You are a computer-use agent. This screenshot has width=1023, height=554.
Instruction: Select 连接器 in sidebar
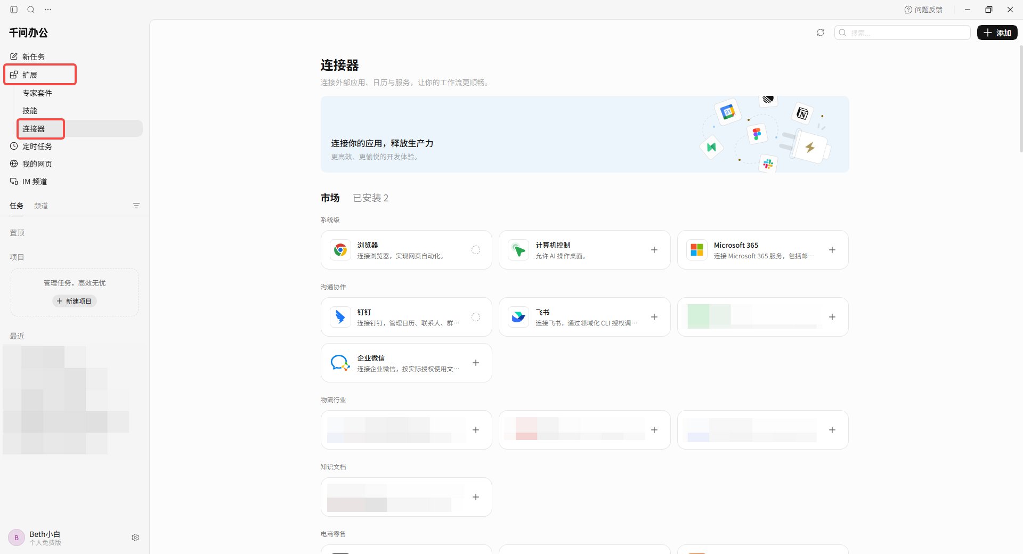80,128
